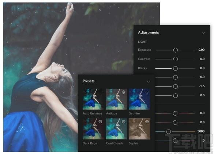
Task: Click the LIGHT section heading
Action: click(x=142, y=42)
